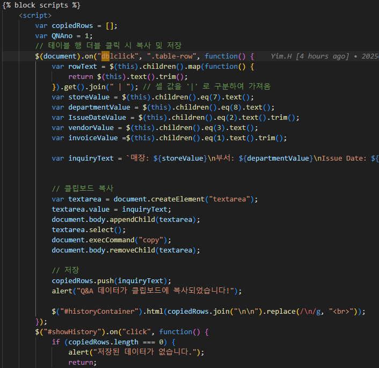Click 'eq(2)' in the IssueDateValue line
The image size is (379, 368).
(227, 118)
